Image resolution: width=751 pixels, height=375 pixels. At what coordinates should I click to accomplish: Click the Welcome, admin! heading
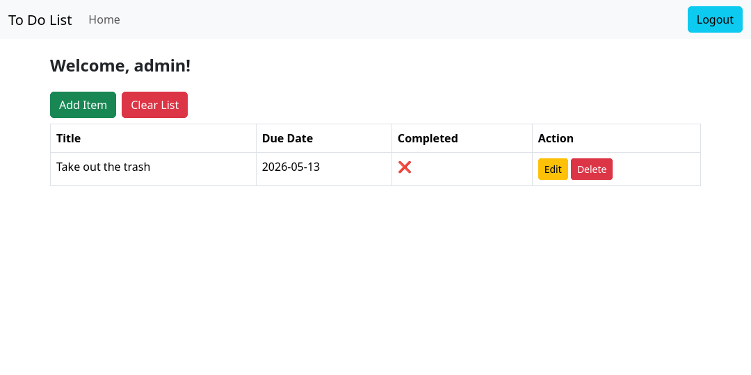click(x=120, y=65)
